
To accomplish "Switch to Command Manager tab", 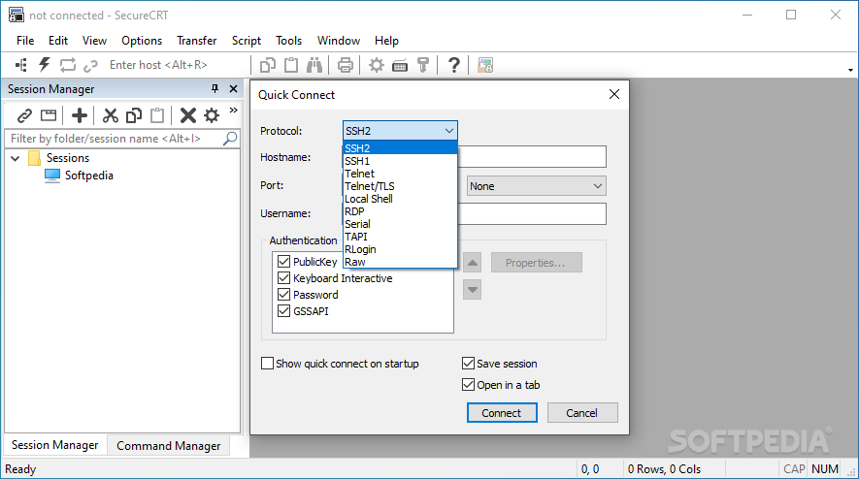I will [168, 446].
